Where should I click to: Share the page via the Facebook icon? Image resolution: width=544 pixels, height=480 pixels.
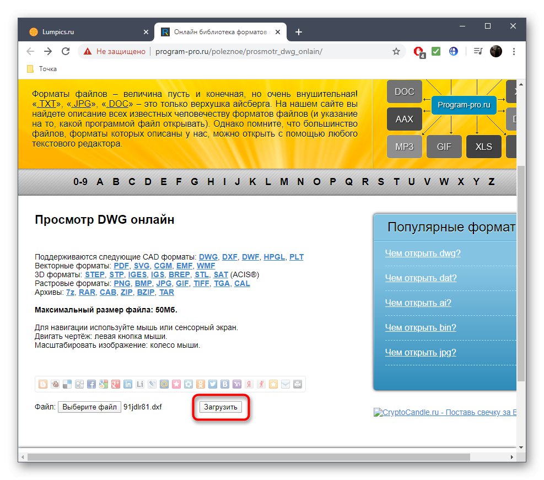coord(91,384)
